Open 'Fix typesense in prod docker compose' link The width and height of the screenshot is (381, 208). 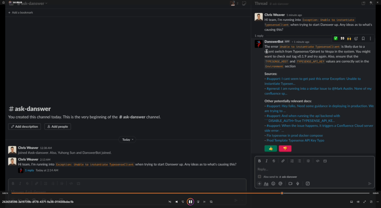pyautogui.click(x=295, y=135)
